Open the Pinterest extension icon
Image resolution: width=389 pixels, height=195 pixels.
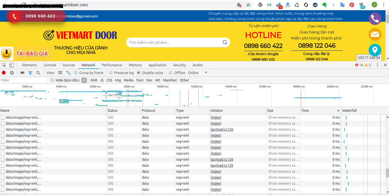point(352,5)
